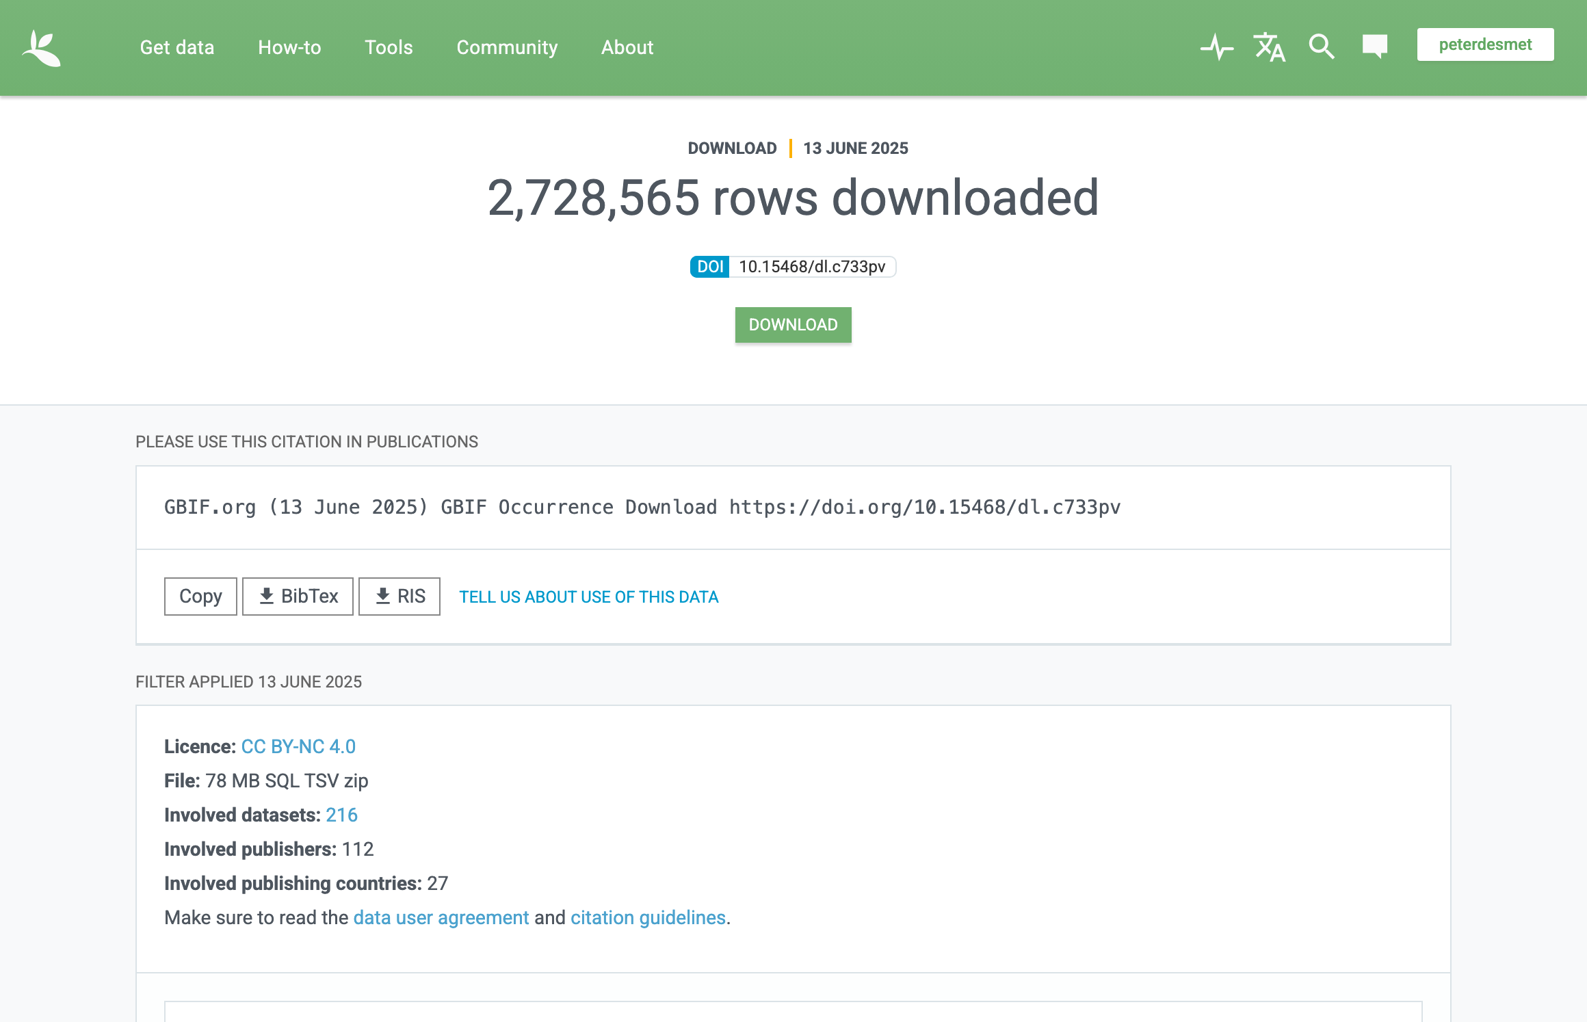Viewport: 1587px width, 1022px height.
Task: Click the GBIF leaf logo
Action: [42, 48]
